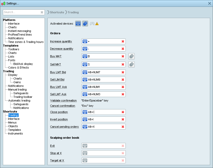Select Automatic trading in the sidebar

point(19,100)
